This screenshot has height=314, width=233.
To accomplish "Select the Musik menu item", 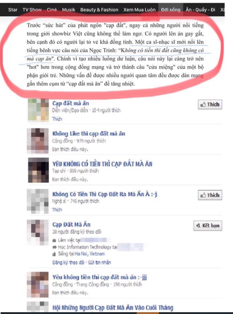I will point(69,9).
